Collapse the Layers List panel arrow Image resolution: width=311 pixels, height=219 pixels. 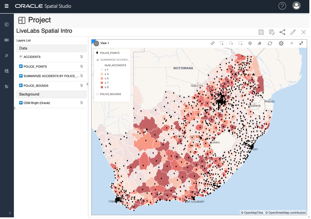[x=87, y=84]
